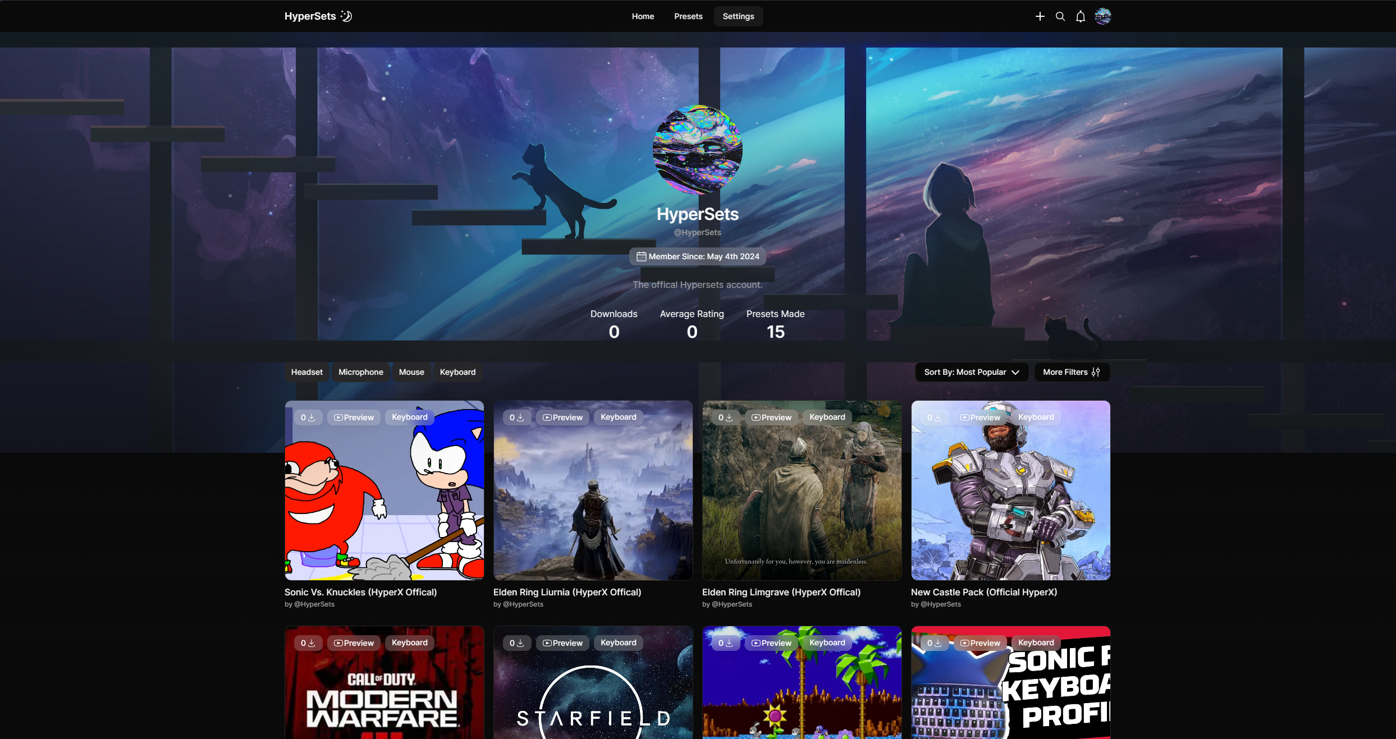Open Settings in the navbar
Screen dimensions: 1396x739
pyautogui.click(x=738, y=16)
